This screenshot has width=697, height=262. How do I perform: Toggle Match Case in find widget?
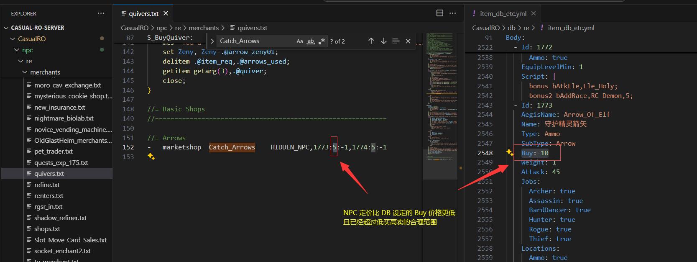click(x=299, y=41)
